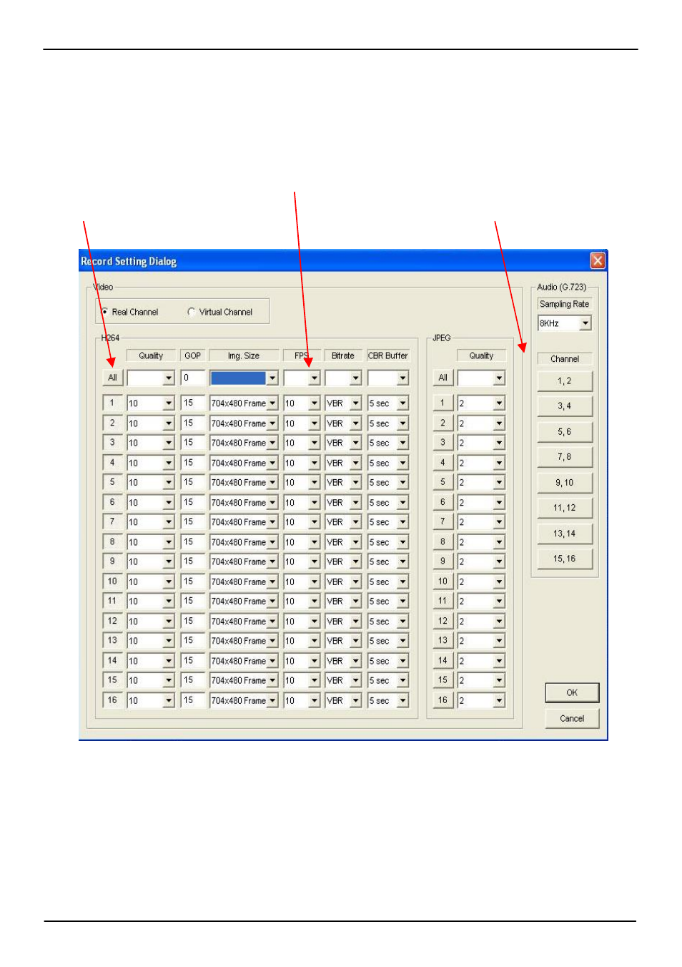Viewport: 682px width, 967px height.
Task: Open the Bitrate dropdown for H264 channel 1
Action: pyautogui.click(x=355, y=403)
